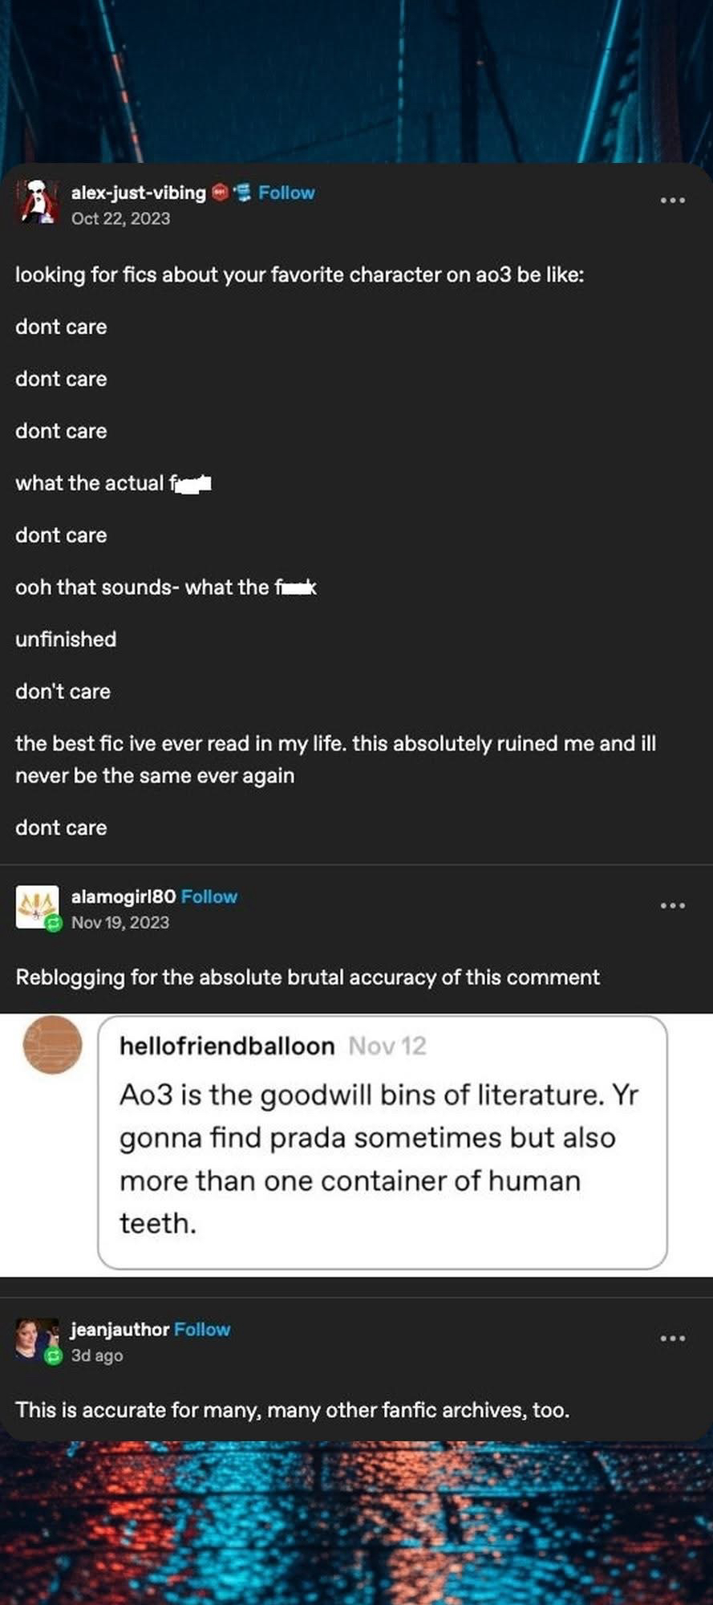This screenshot has width=713, height=1605.
Task: Open the alamogirl80 username link
Action: tap(124, 896)
